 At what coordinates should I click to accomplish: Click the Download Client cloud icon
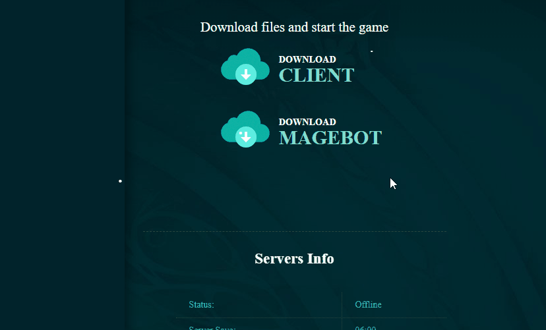245,67
